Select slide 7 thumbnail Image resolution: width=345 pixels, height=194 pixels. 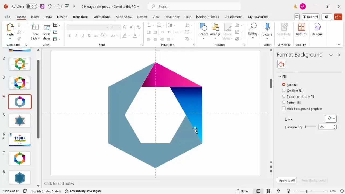(x=20, y=158)
